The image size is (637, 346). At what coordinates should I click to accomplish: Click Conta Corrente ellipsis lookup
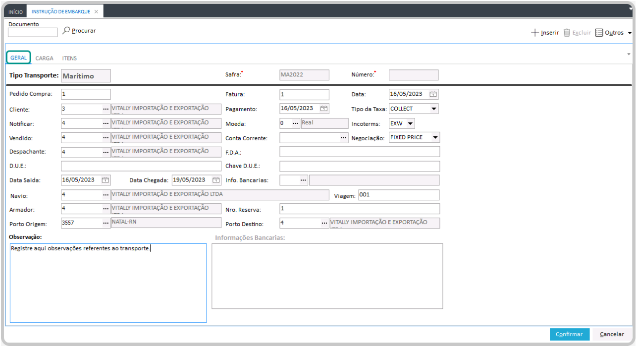click(344, 138)
